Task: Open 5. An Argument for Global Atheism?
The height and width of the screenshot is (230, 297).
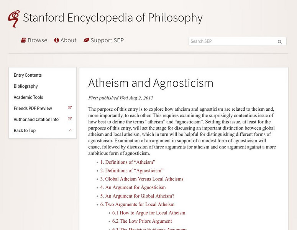Action: tap(137, 196)
